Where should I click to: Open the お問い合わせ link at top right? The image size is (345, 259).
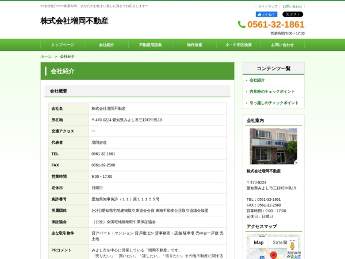[x=292, y=6]
